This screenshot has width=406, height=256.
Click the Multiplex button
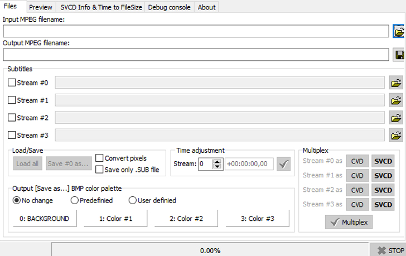coord(349,222)
